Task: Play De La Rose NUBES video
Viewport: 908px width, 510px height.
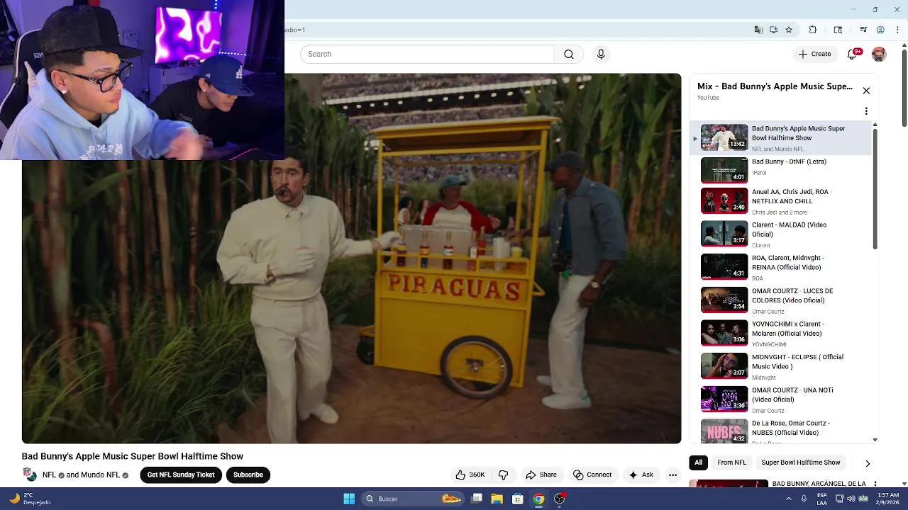Action: (780, 431)
